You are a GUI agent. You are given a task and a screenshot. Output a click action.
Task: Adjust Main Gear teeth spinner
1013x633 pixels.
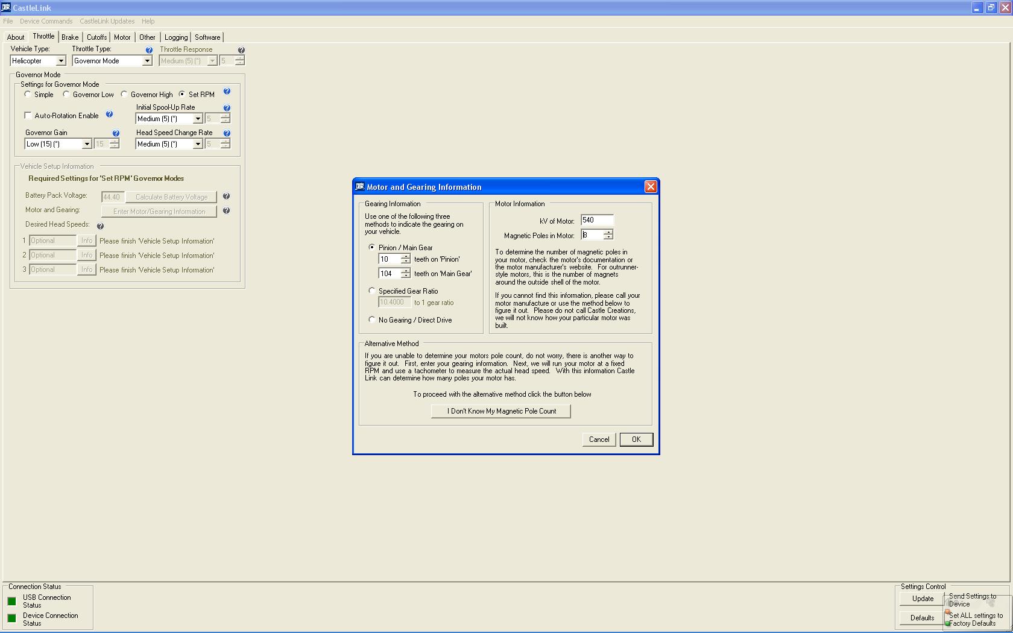pos(406,273)
